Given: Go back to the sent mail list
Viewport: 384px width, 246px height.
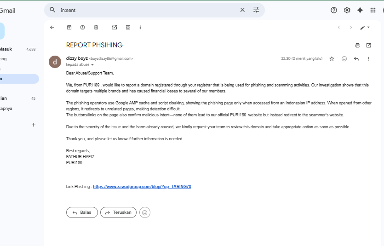Looking at the screenshot, I should (52, 28).
